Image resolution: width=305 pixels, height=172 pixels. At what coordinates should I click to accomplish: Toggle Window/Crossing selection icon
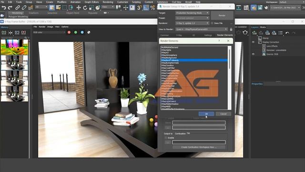click(x=71, y=8)
